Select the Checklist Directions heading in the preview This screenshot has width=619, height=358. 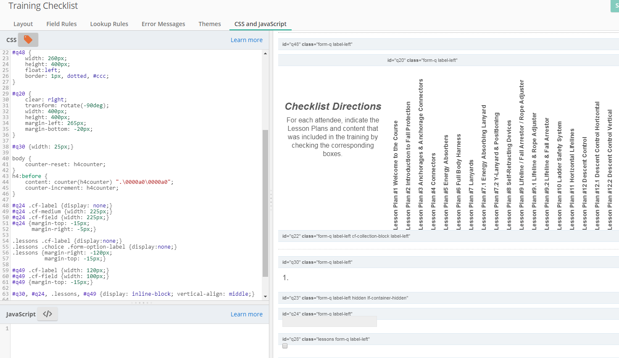(333, 106)
